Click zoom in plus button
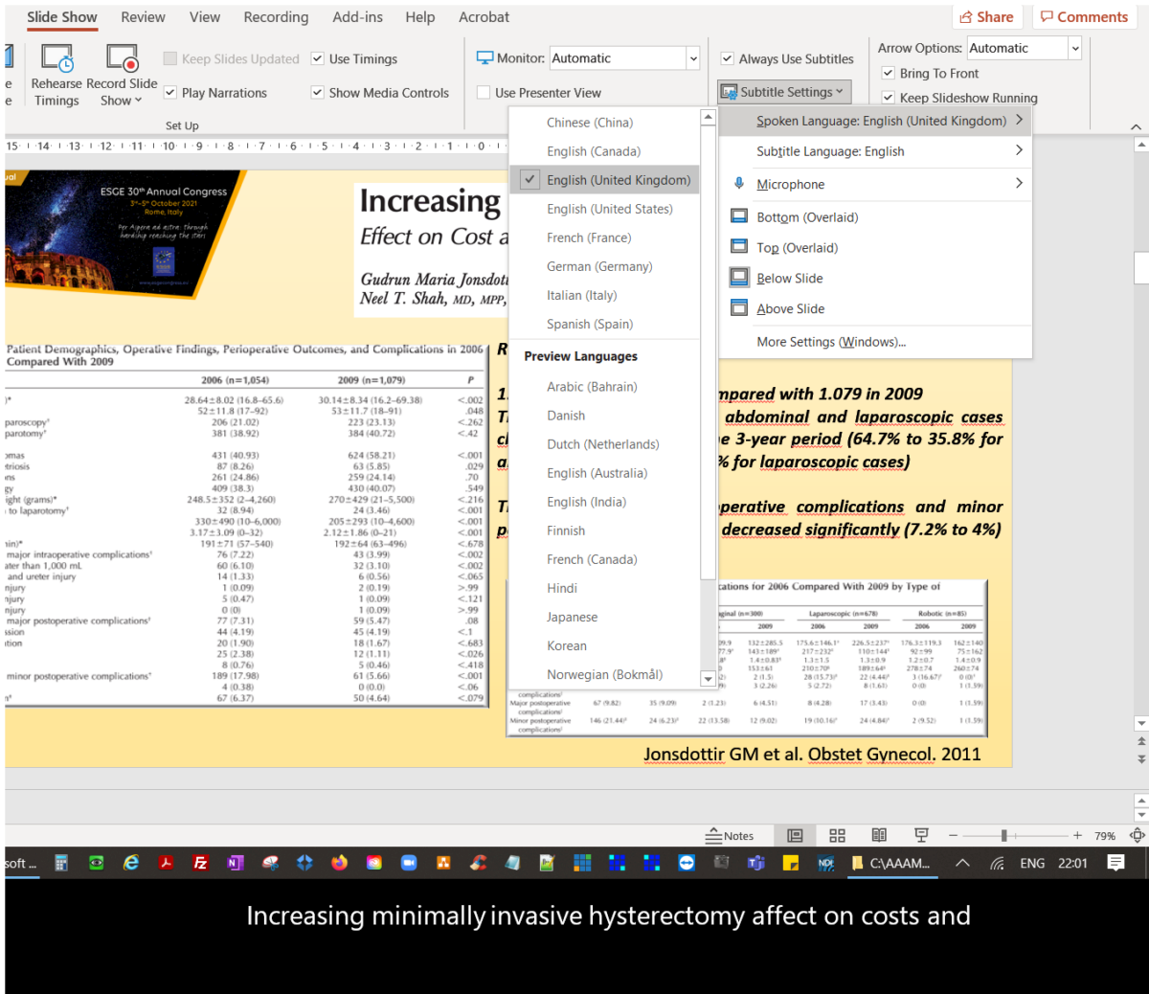 1077,835
